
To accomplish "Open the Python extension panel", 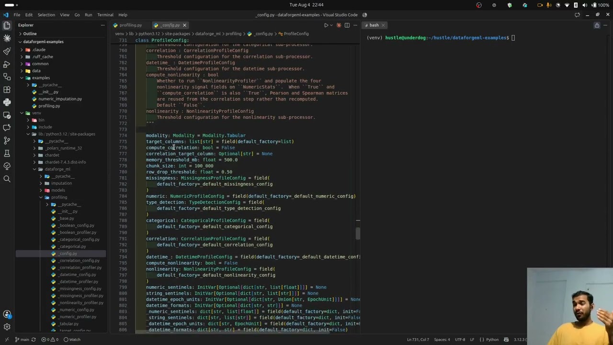I will click(x=7, y=102).
